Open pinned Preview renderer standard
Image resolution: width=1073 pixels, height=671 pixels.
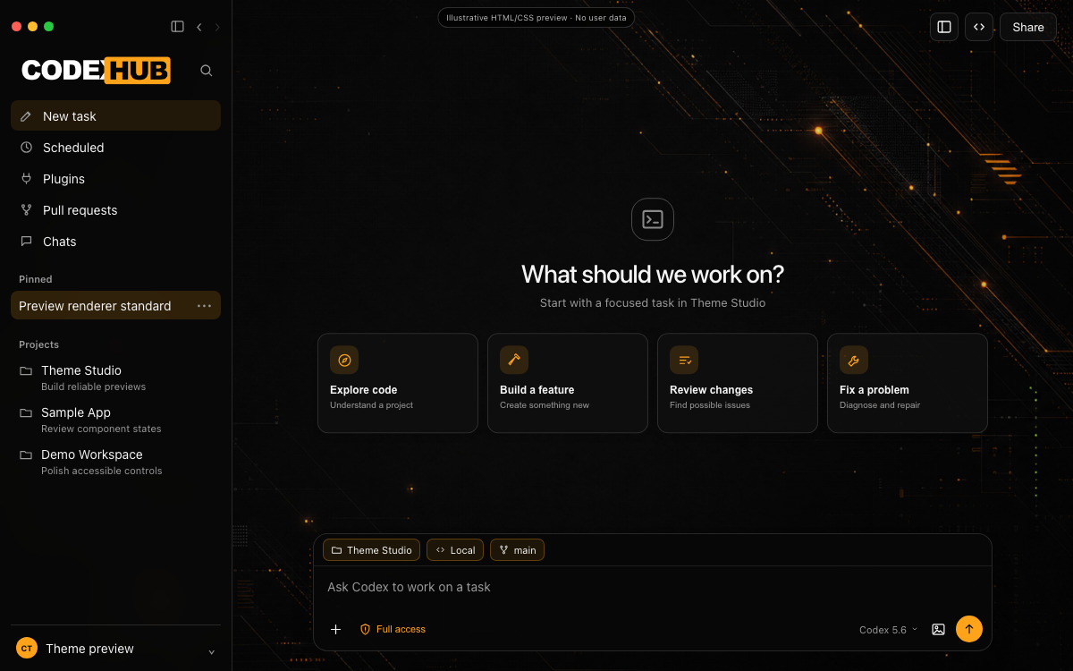[115, 305]
